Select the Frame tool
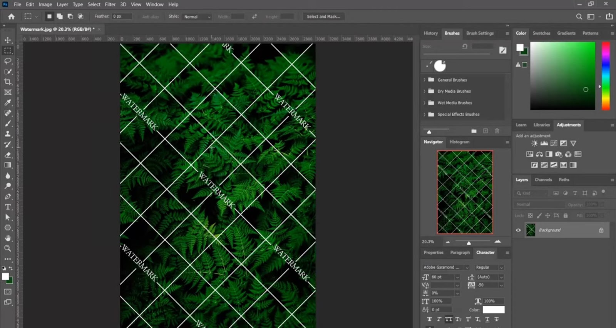616x328 pixels. click(x=8, y=92)
